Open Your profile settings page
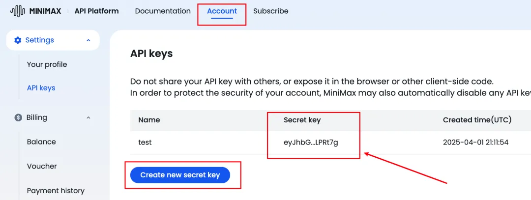531x200 pixels. pos(47,64)
